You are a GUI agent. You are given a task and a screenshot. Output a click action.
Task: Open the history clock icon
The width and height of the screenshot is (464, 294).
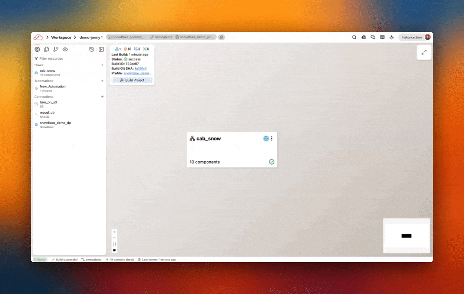pyautogui.click(x=92, y=49)
